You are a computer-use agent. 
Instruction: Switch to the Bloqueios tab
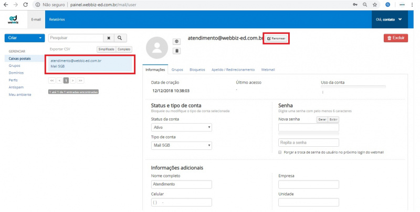coord(197,69)
